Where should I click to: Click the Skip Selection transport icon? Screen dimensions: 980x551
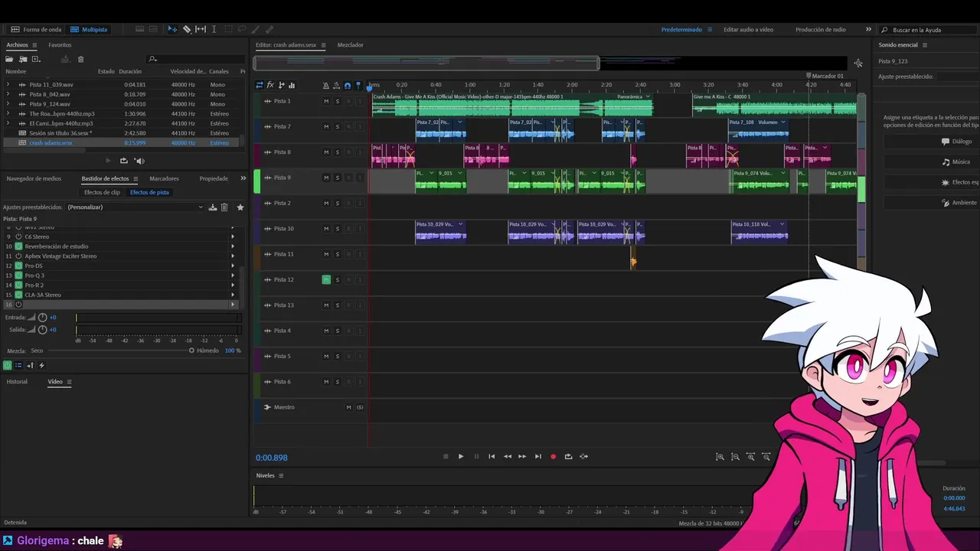click(583, 457)
